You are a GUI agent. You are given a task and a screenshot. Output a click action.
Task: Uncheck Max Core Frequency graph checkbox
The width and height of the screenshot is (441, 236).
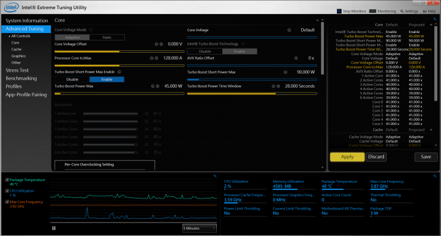(7, 202)
